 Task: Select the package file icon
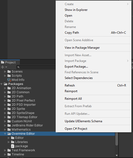pyautogui.click(x=13, y=146)
